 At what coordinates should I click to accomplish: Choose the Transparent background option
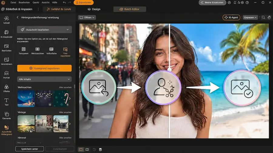23,51
